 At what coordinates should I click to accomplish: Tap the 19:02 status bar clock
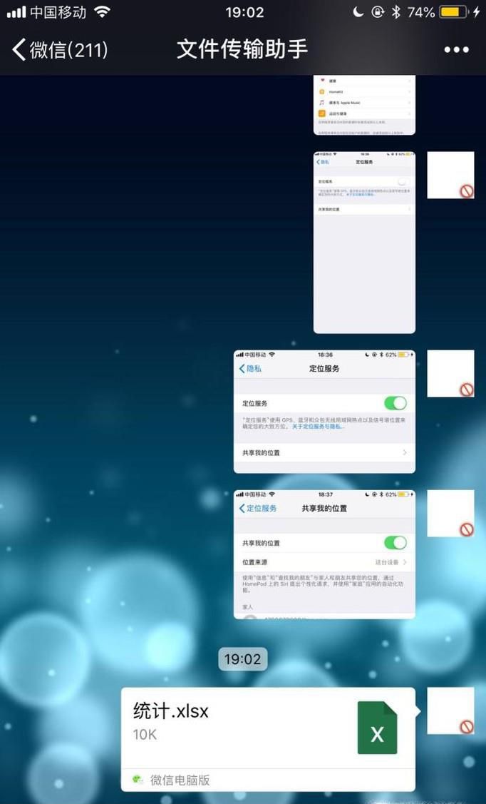(244, 12)
